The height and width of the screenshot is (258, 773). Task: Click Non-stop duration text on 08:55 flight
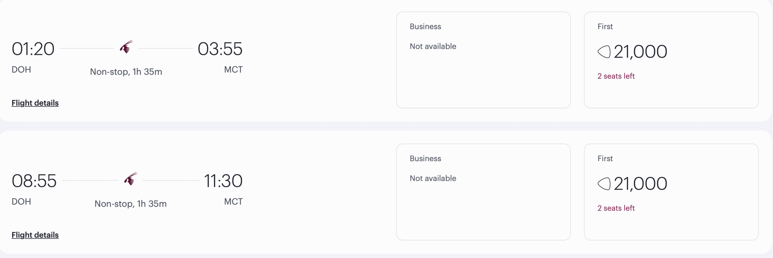130,204
